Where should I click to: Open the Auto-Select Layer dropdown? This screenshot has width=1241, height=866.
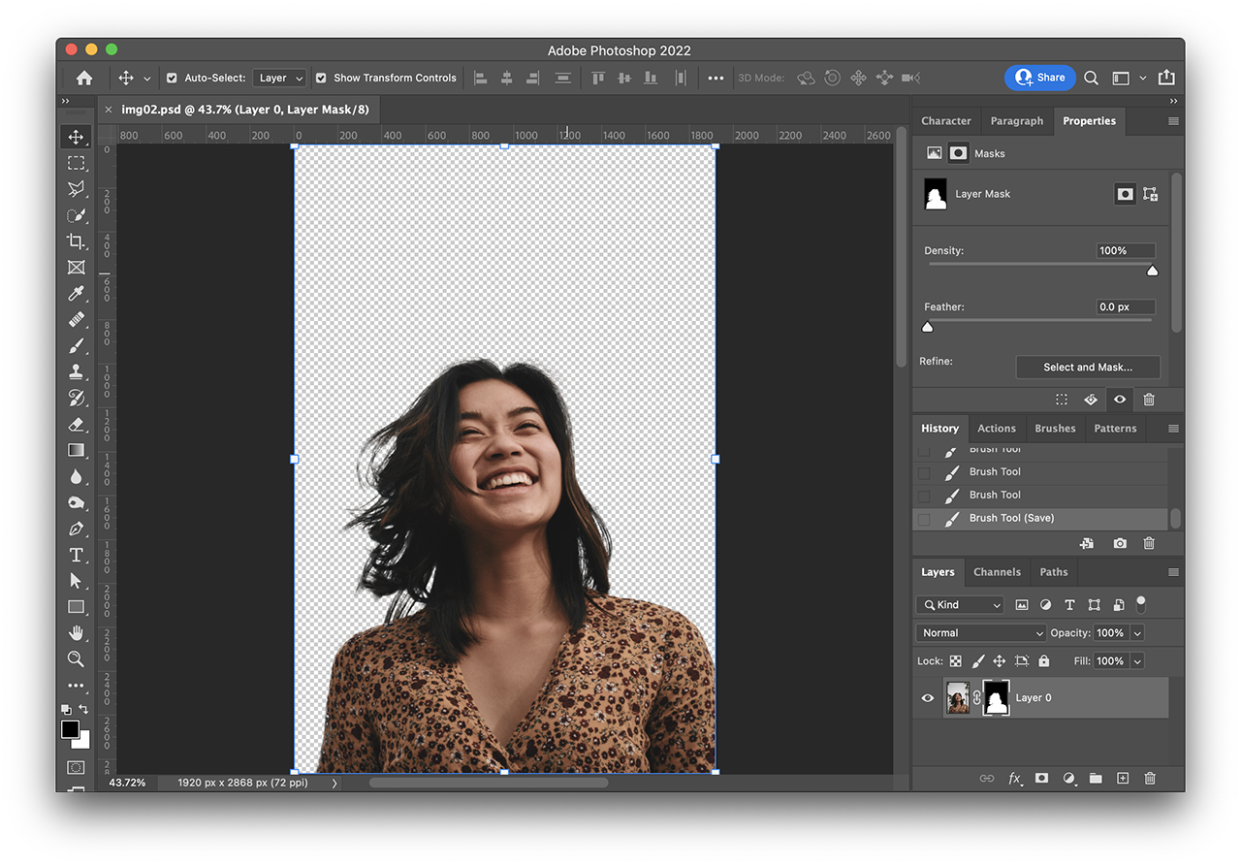coord(279,78)
